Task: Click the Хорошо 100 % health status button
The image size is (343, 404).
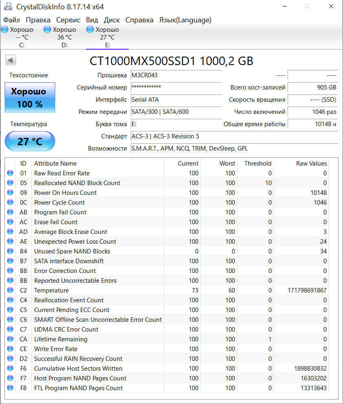Action: tap(30, 97)
